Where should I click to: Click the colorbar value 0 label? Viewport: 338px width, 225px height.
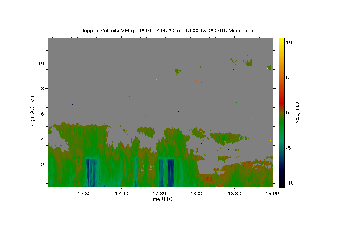[x=287, y=113]
